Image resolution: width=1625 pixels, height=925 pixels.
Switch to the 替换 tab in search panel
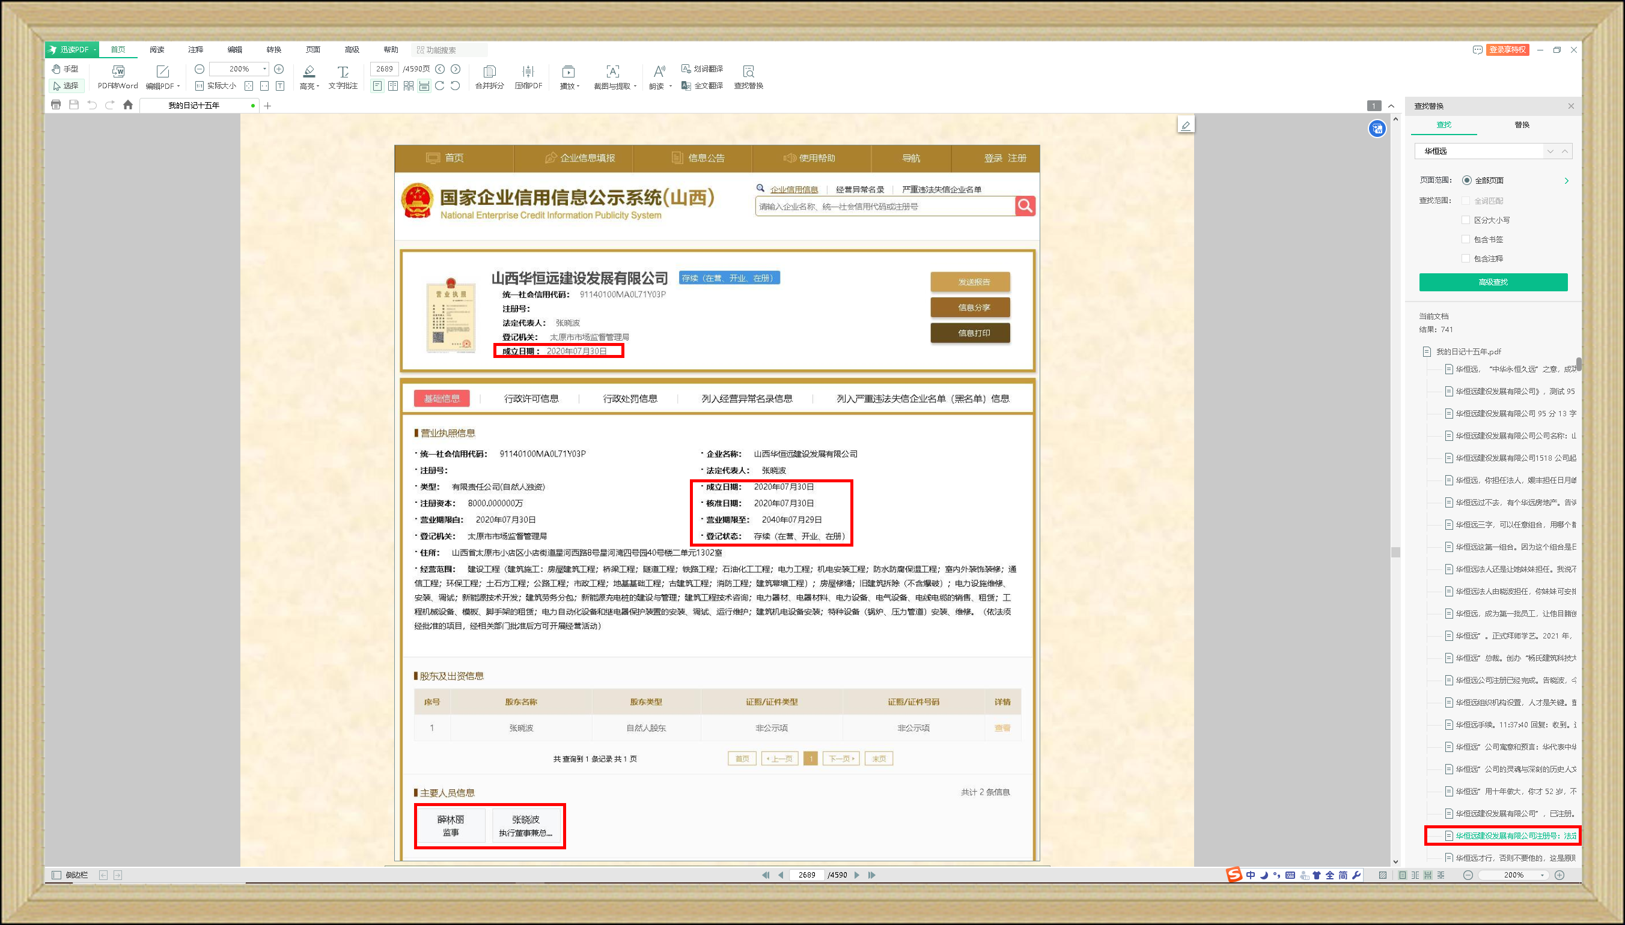tap(1522, 124)
